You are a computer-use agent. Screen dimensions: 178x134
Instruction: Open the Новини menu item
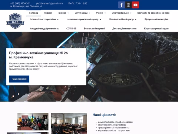(48, 13)
